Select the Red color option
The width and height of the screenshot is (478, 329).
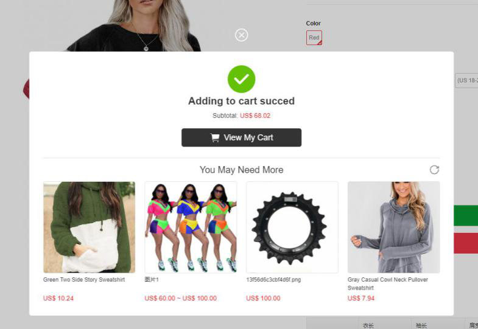coord(314,38)
